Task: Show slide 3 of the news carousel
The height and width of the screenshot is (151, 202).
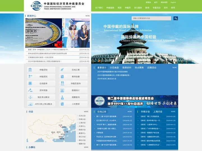Action: (59, 45)
